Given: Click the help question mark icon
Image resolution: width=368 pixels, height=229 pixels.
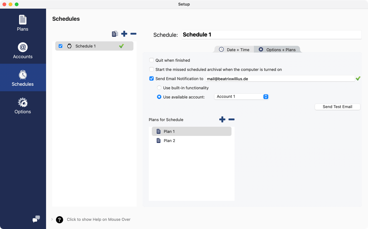Looking at the screenshot, I should [x=59, y=220].
